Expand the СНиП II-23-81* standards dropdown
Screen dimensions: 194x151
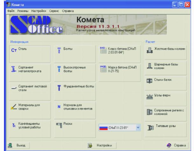point(138,127)
